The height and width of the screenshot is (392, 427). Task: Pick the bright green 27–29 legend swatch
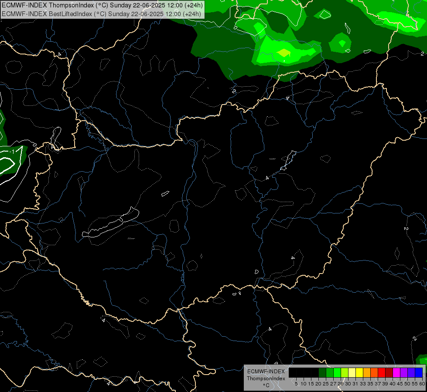[x=337, y=373]
